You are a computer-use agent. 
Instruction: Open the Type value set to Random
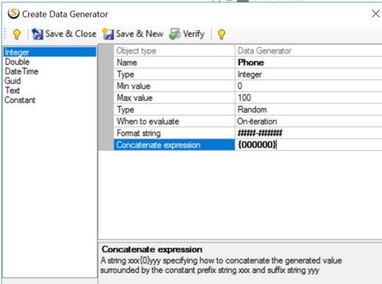pos(308,110)
